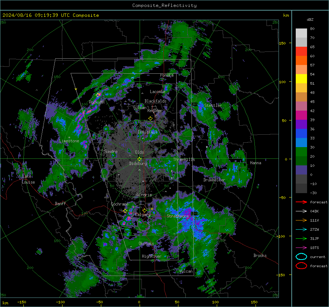The height and width of the screenshot is (307, 329).
Task: Click the red forecast arrow legend icon
Action: click(x=301, y=202)
